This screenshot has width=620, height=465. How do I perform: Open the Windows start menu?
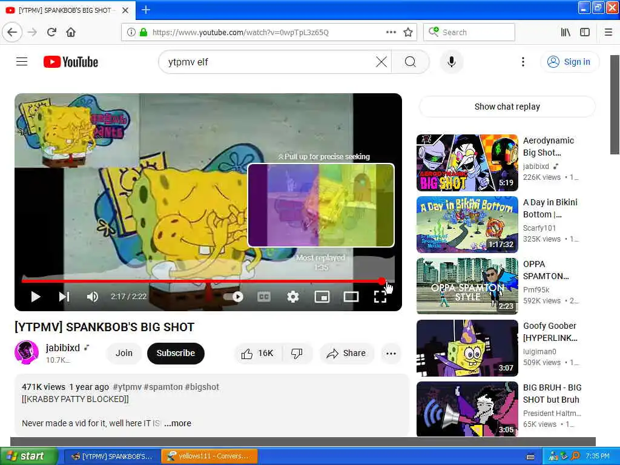tap(29, 456)
